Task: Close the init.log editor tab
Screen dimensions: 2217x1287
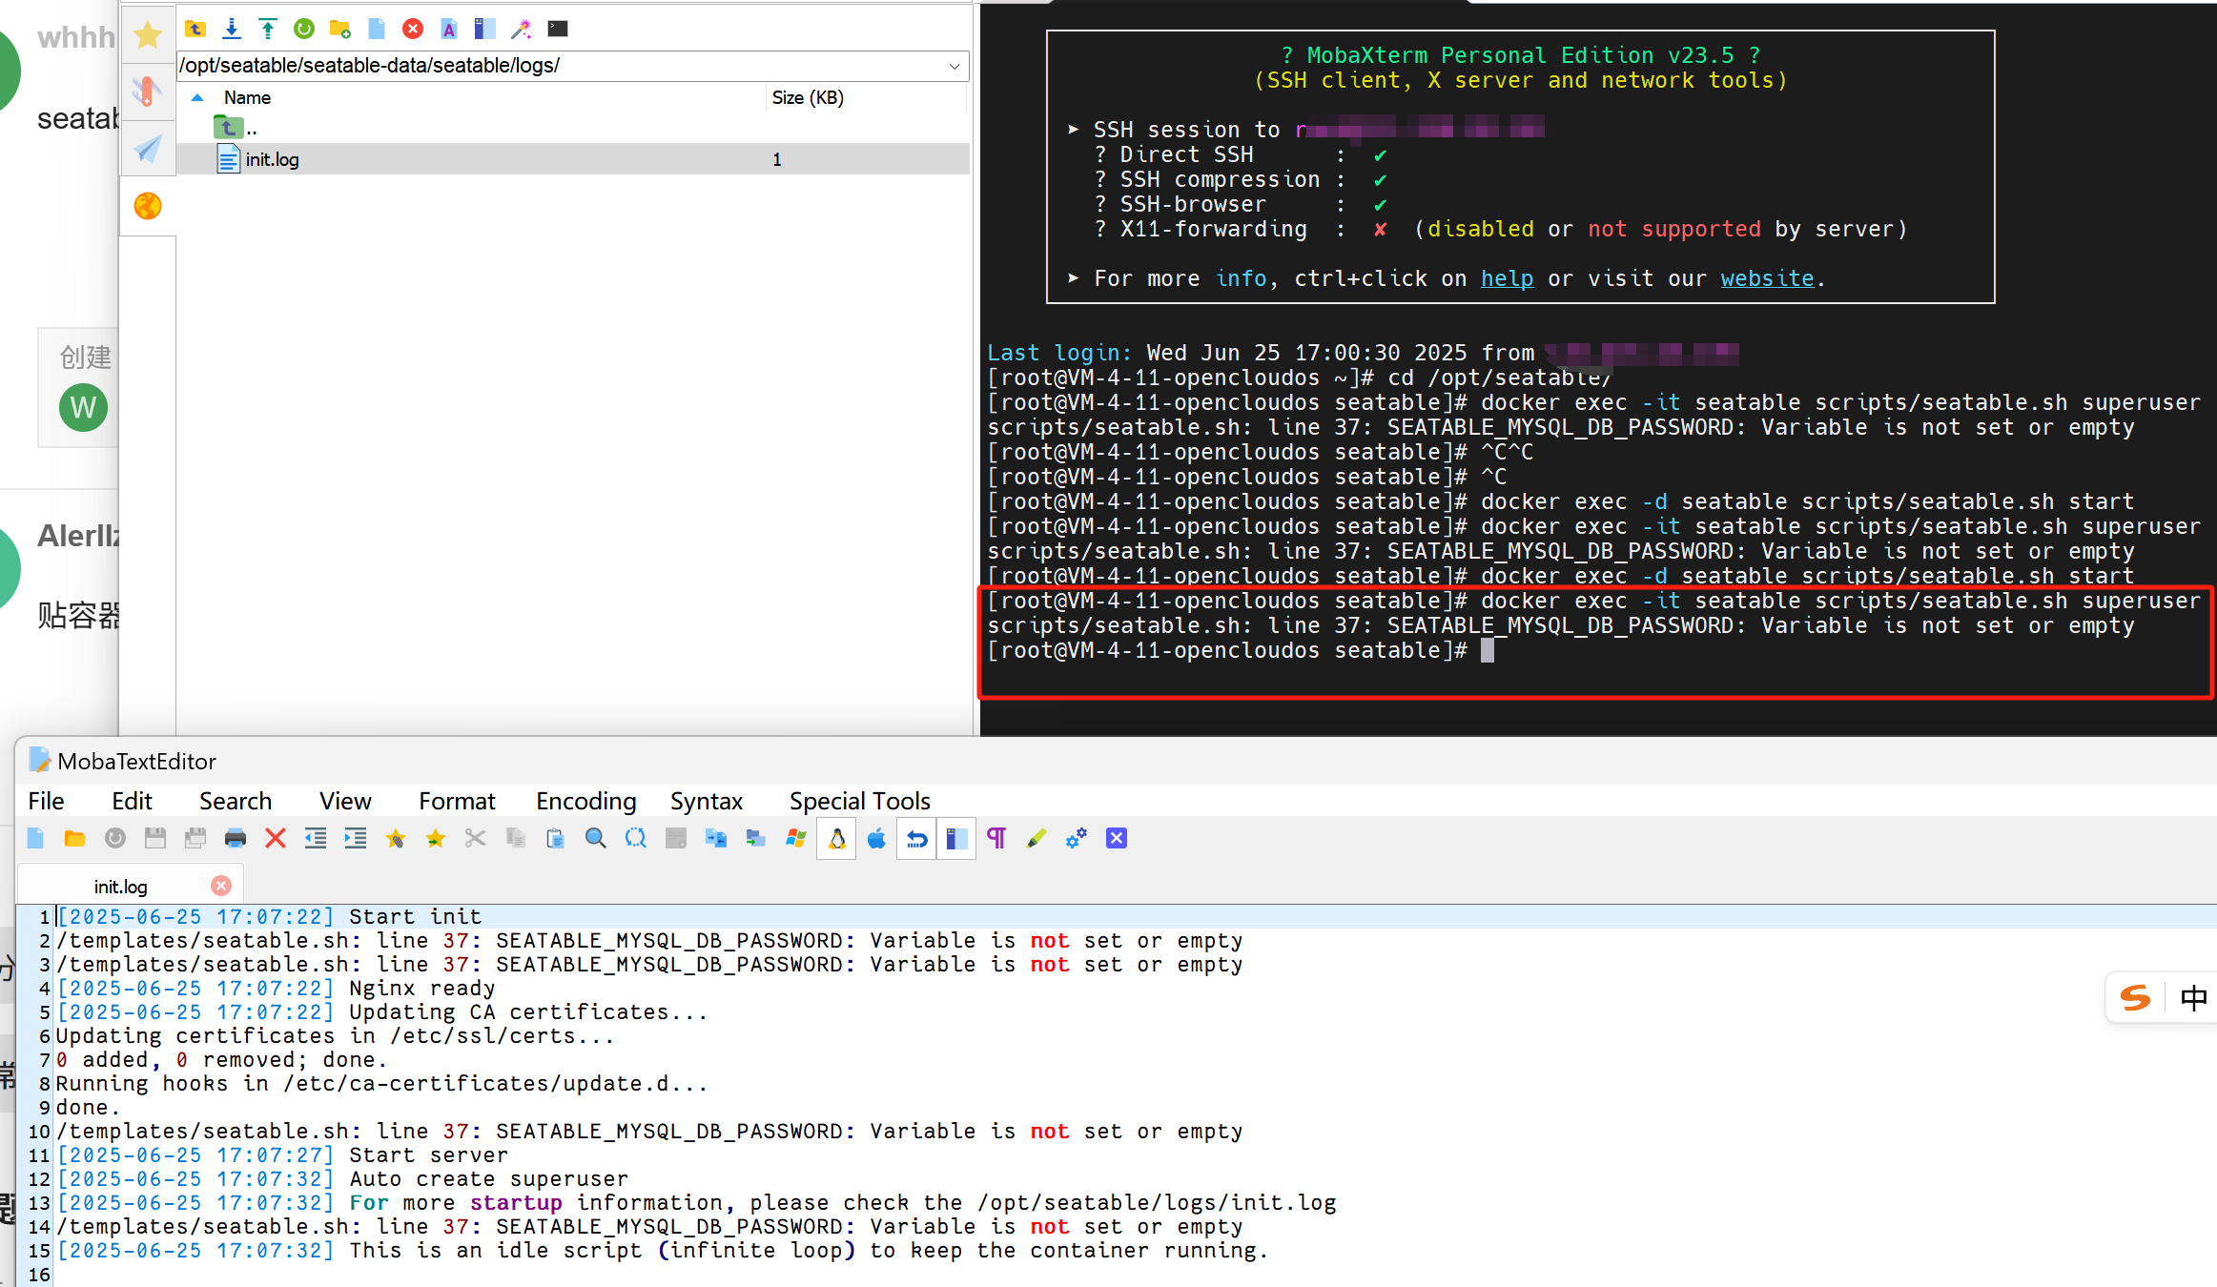Action: [x=221, y=886]
